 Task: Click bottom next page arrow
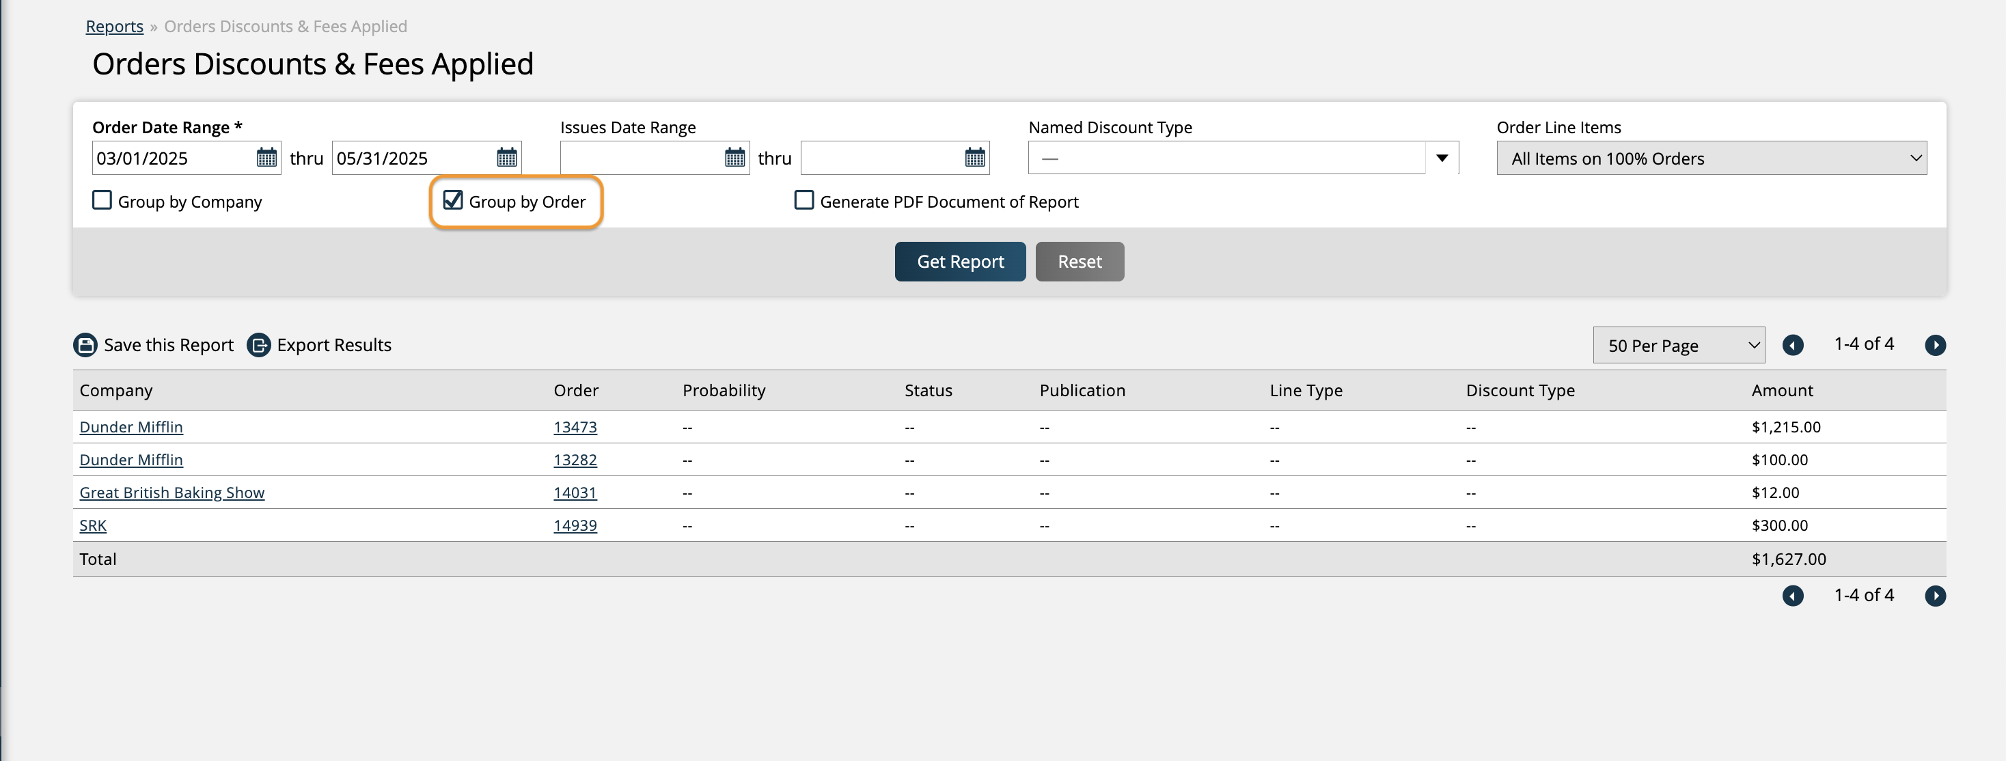[x=1935, y=596]
